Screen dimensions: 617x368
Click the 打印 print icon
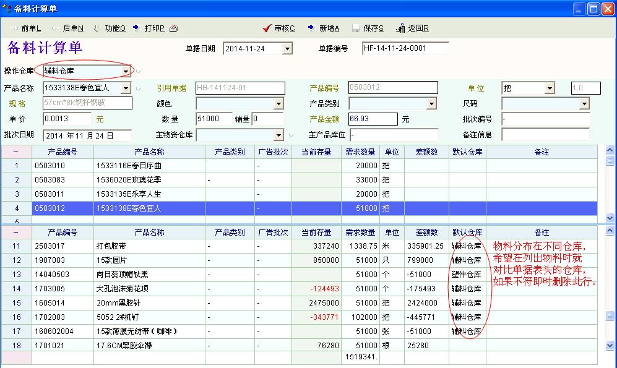tap(136, 28)
